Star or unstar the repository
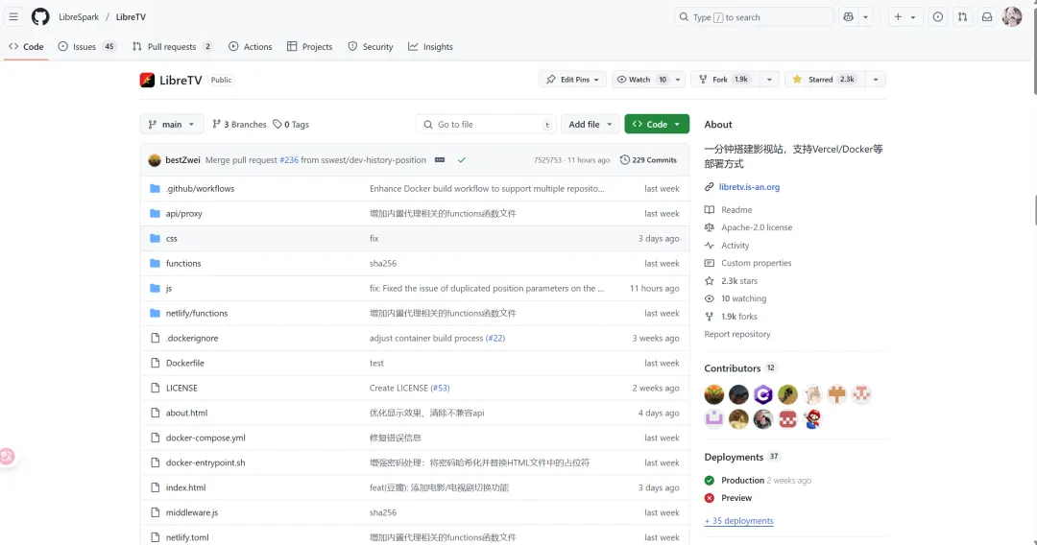Viewport: 1037px width, 545px height. tap(826, 80)
